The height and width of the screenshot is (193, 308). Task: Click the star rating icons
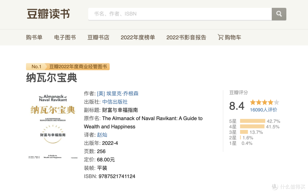point(264,102)
